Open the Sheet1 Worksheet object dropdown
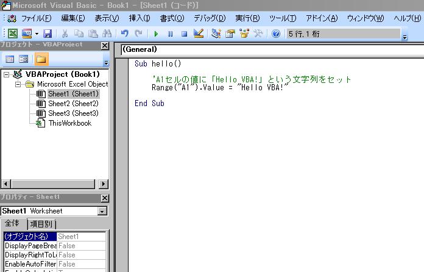 [x=102, y=211]
